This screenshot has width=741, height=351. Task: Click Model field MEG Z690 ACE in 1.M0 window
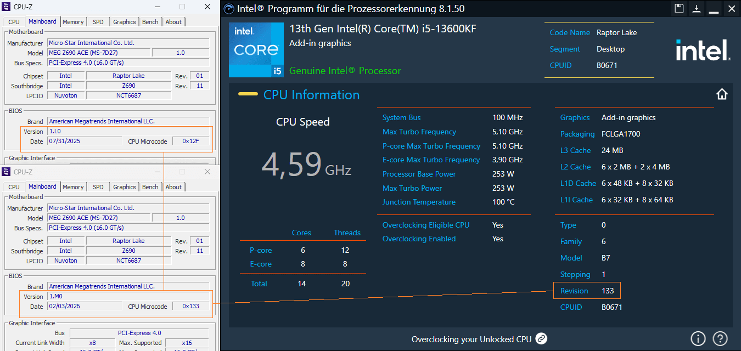tap(98, 218)
